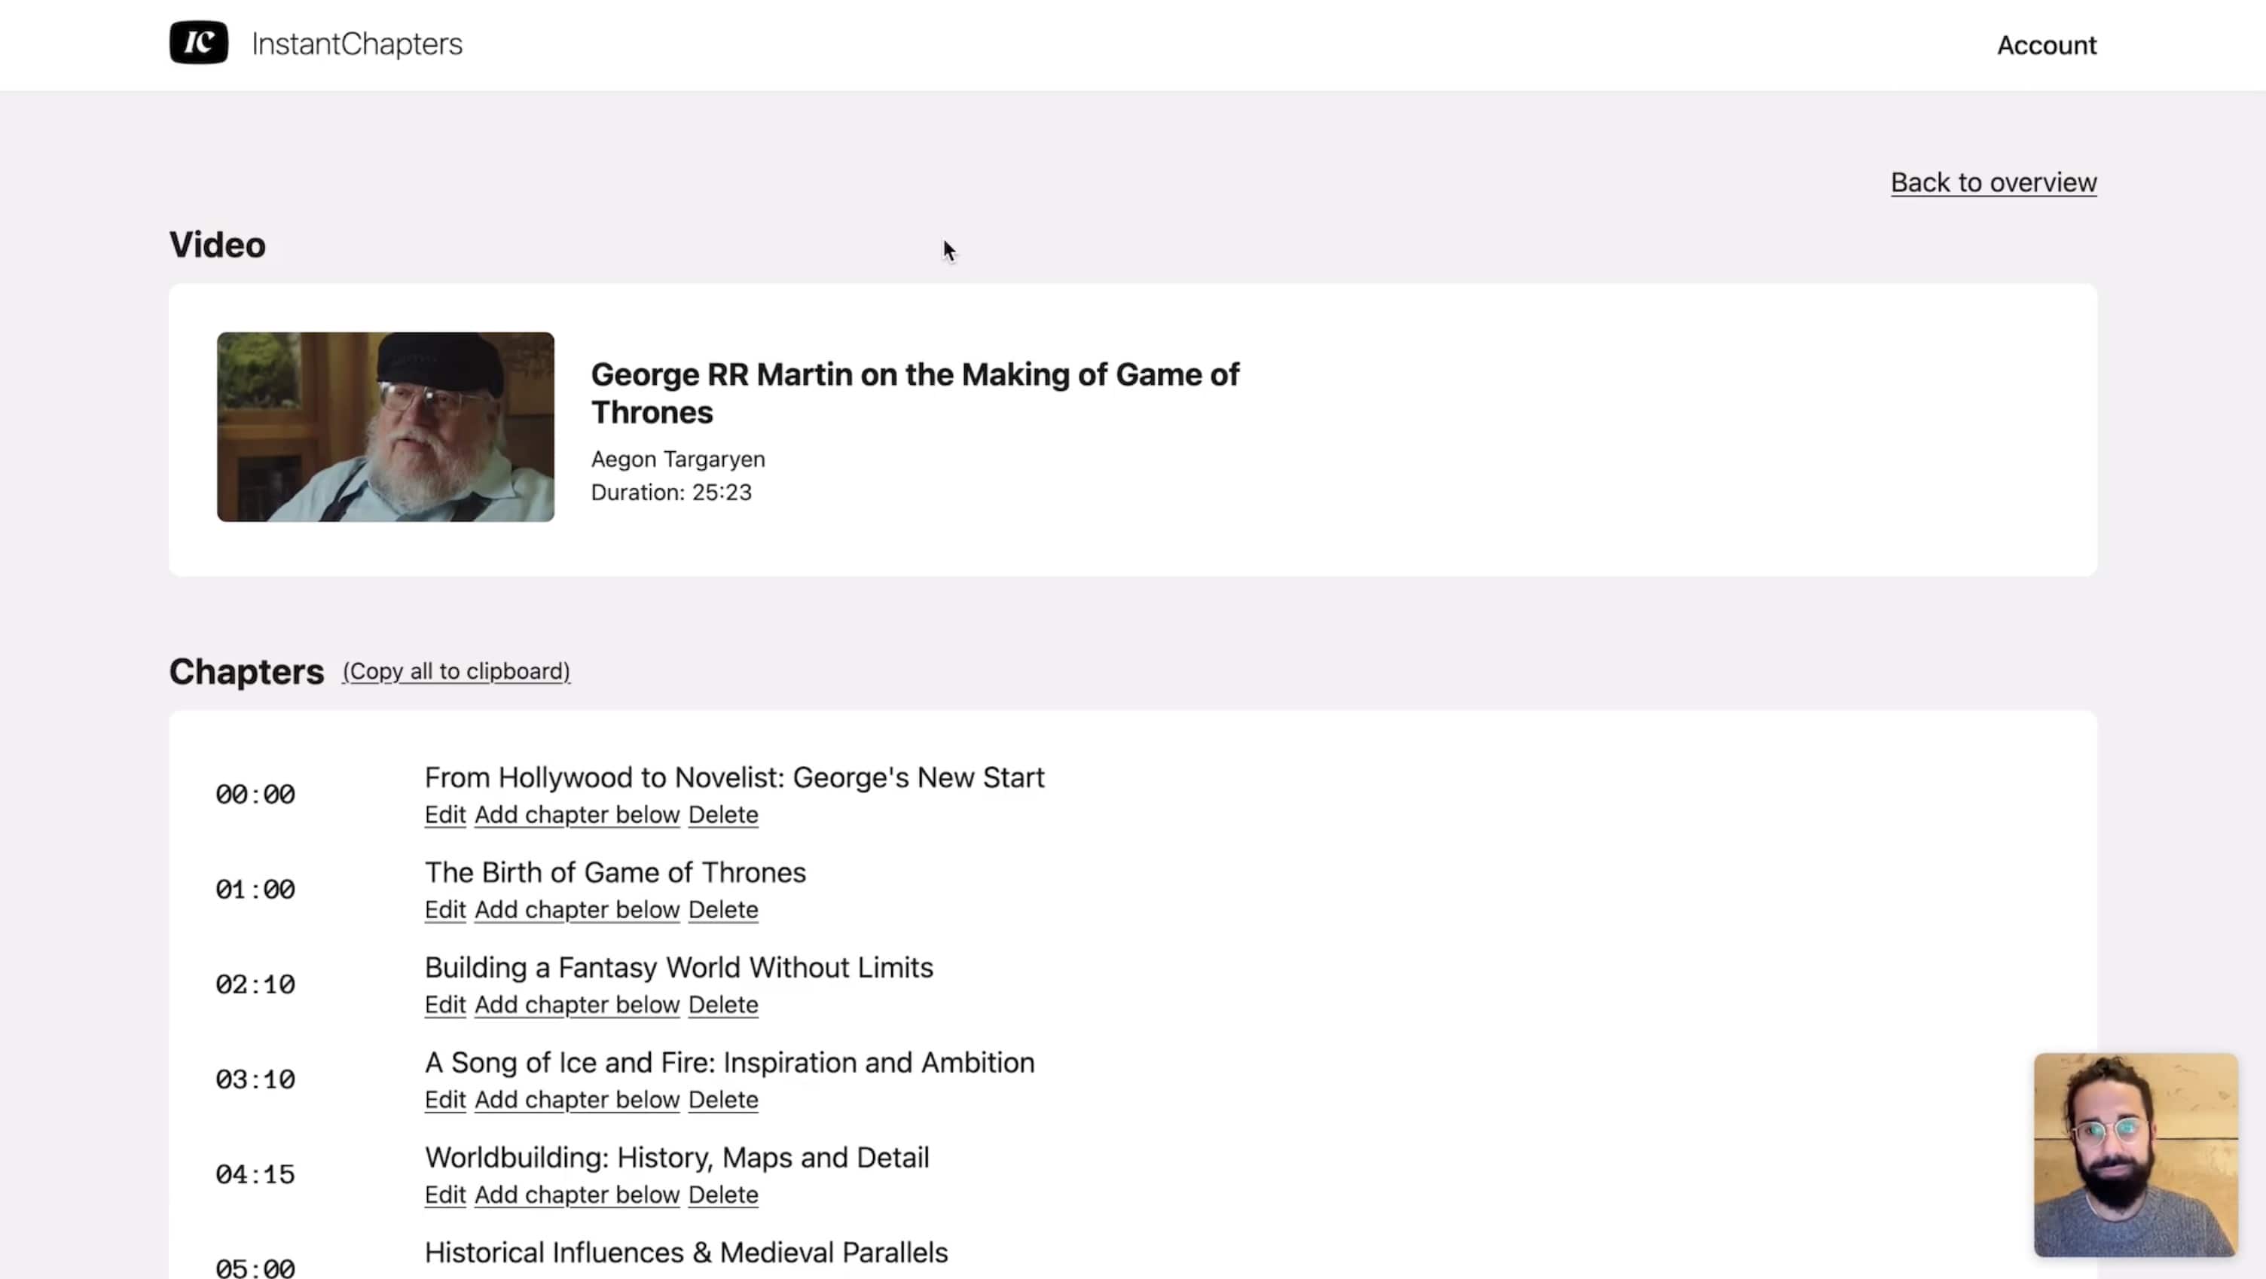Click the 04:15 chapter timestamp
This screenshot has width=2266, height=1279.
[x=255, y=1174]
